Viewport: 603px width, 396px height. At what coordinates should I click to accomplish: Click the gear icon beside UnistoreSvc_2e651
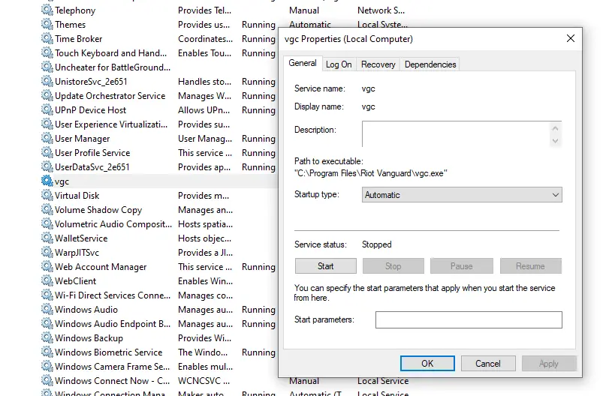pos(47,82)
